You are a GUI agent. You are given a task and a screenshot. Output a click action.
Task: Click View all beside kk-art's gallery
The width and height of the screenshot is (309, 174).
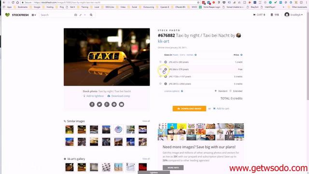(x=146, y=159)
